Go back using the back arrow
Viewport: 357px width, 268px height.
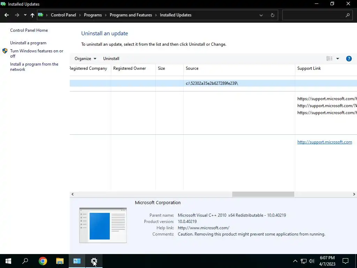[7, 15]
